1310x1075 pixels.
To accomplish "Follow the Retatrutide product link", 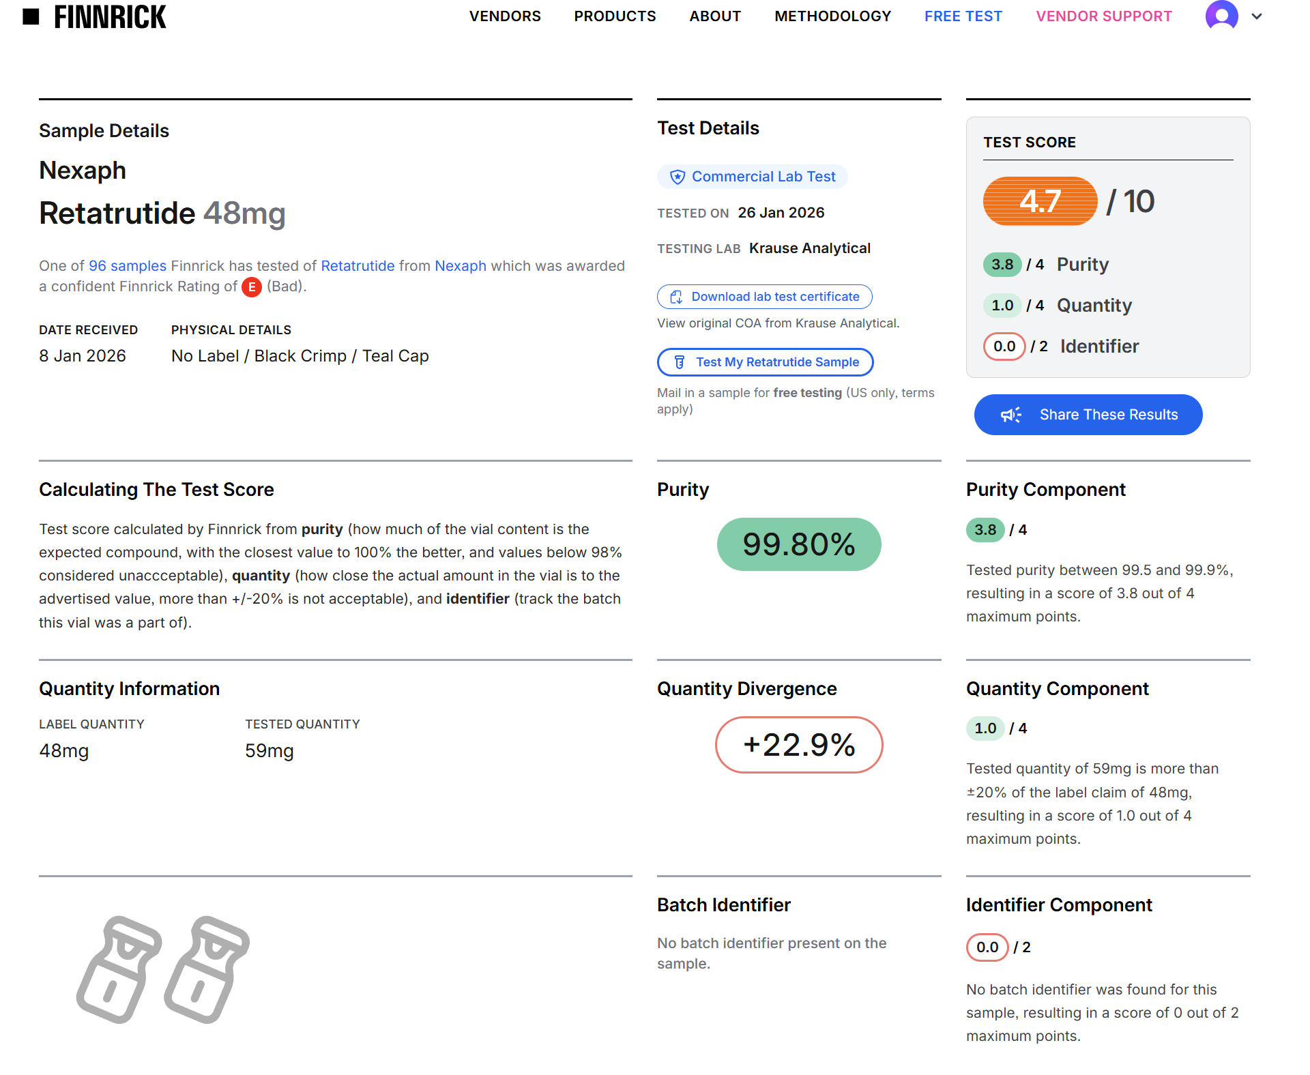I will coord(358,266).
